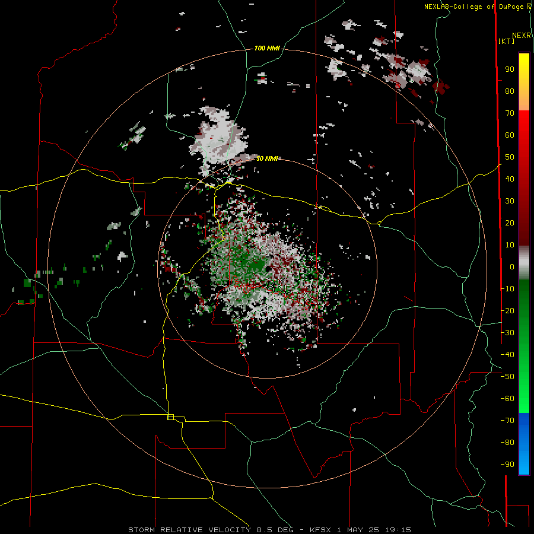Image resolution: width=534 pixels, height=534 pixels.
Task: Click the 70 value on the velocity scale
Action: [x=510, y=113]
